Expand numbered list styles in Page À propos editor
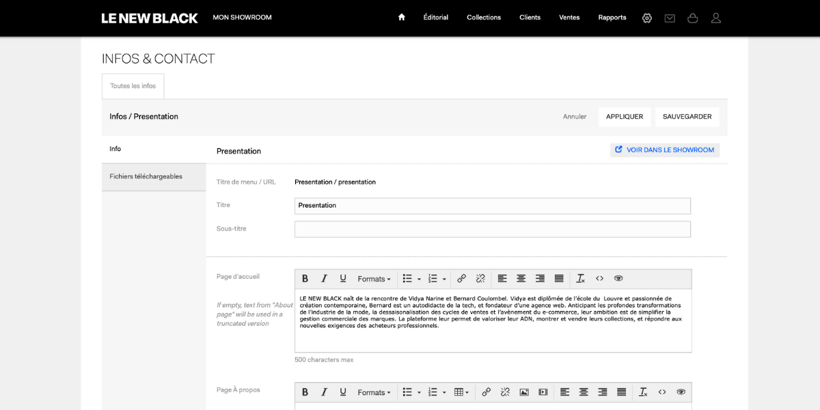Viewport: 820px width, 410px height. (x=444, y=392)
